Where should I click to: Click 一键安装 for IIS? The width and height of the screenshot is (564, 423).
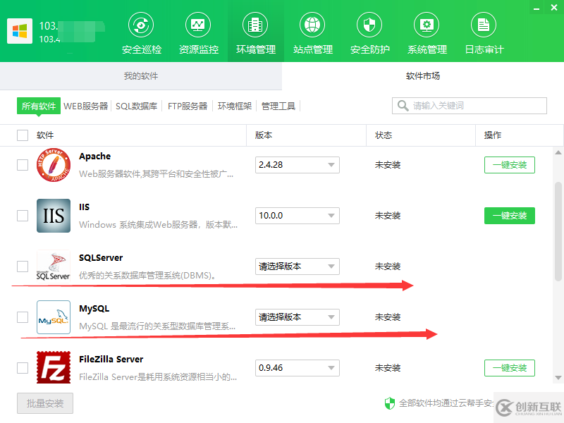coord(509,216)
